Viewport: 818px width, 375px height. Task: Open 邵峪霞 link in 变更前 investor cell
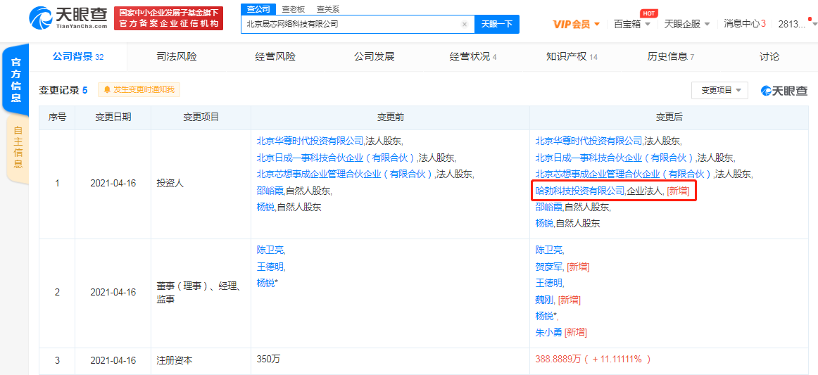click(270, 191)
